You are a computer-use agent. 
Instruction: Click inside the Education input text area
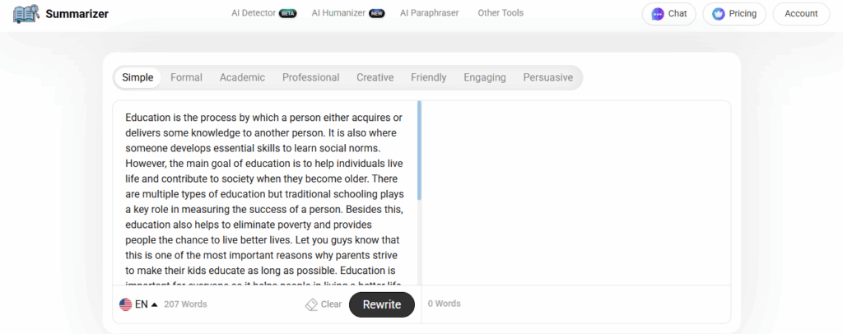coord(264,193)
